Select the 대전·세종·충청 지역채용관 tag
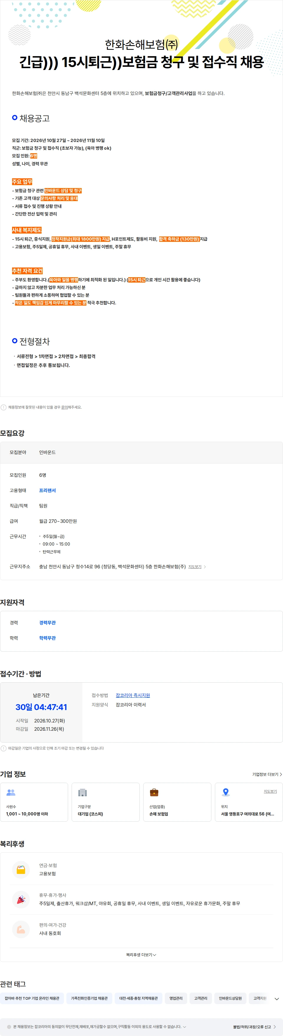The image size is (283, 1036). (139, 998)
